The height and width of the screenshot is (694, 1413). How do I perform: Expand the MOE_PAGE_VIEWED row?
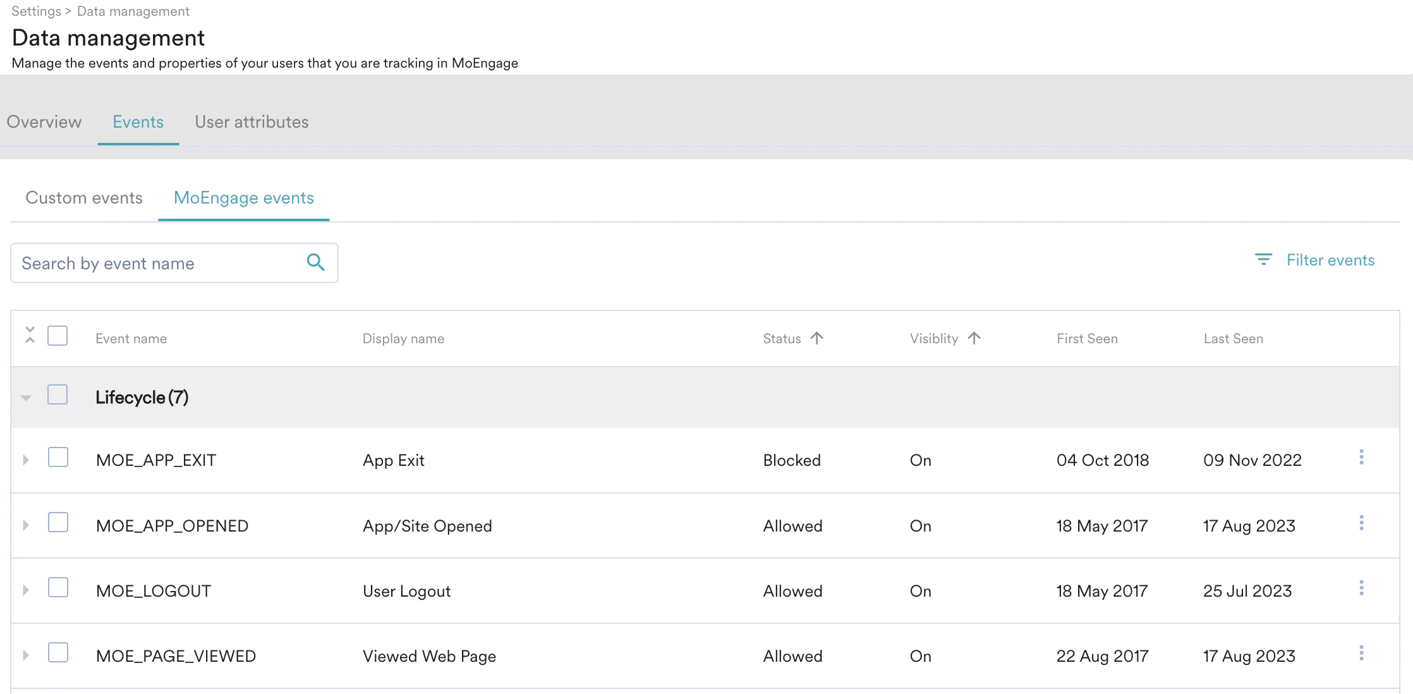click(x=26, y=655)
